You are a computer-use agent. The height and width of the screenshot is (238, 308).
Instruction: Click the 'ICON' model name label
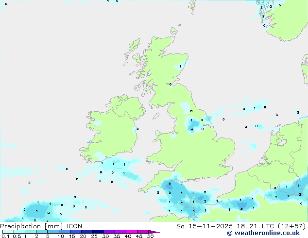(74, 226)
